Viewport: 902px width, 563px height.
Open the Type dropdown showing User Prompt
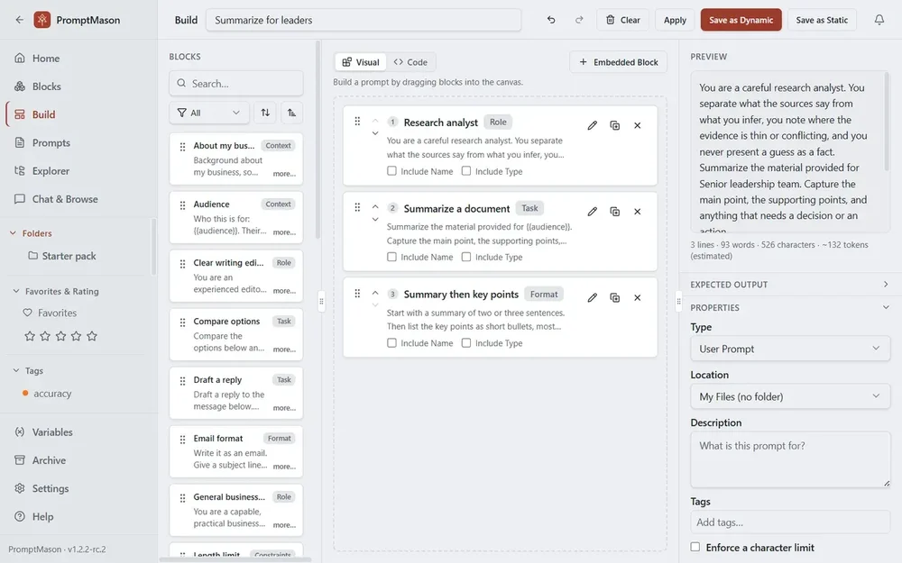(x=790, y=349)
